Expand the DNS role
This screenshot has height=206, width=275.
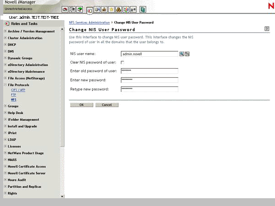tap(5, 51)
